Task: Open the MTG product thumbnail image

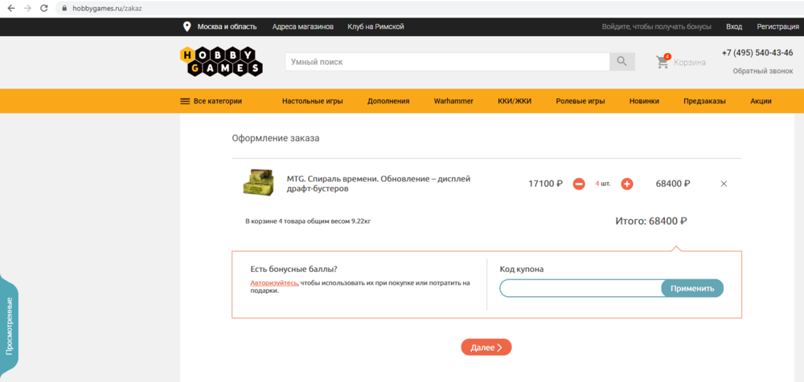Action: (259, 182)
